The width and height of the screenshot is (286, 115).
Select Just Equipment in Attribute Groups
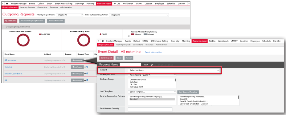click(x=136, y=87)
